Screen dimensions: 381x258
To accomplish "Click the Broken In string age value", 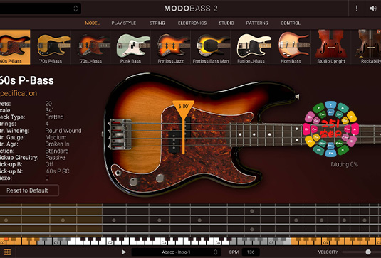I will click(57, 144).
